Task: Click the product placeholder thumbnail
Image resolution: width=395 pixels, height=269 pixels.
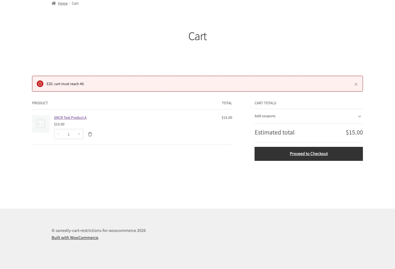Action: pos(41,124)
